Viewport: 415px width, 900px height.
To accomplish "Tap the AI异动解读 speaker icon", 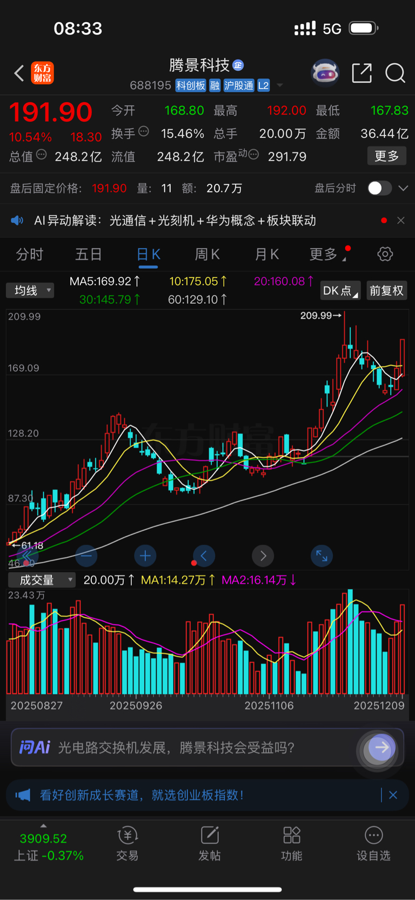I will click(x=17, y=221).
